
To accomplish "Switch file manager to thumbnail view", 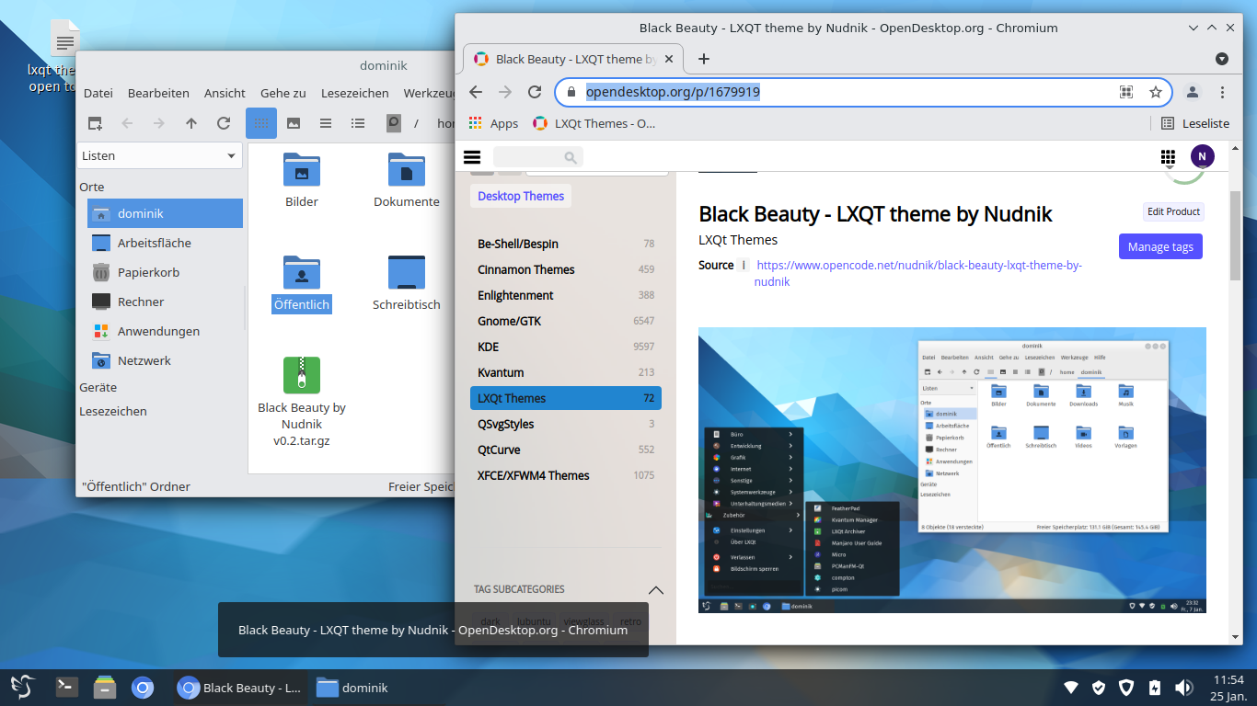I will click(x=294, y=123).
